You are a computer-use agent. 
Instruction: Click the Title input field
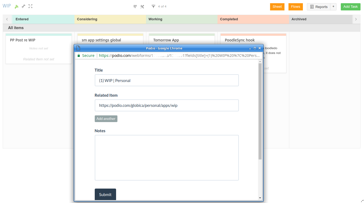(167, 80)
